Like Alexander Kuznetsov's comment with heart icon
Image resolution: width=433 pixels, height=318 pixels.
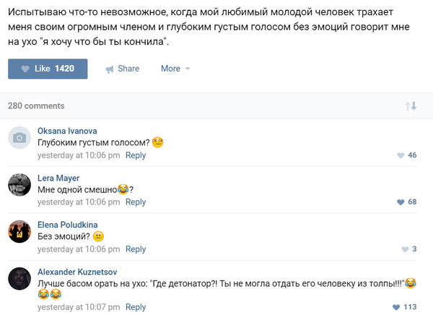396,307
